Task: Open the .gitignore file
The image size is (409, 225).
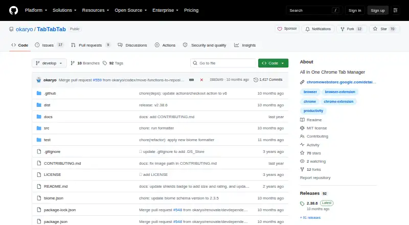Action: click(52, 152)
